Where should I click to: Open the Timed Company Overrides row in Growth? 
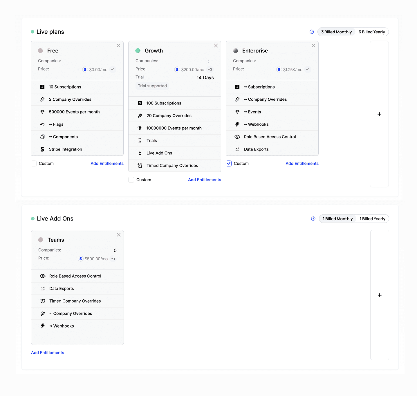coord(172,166)
